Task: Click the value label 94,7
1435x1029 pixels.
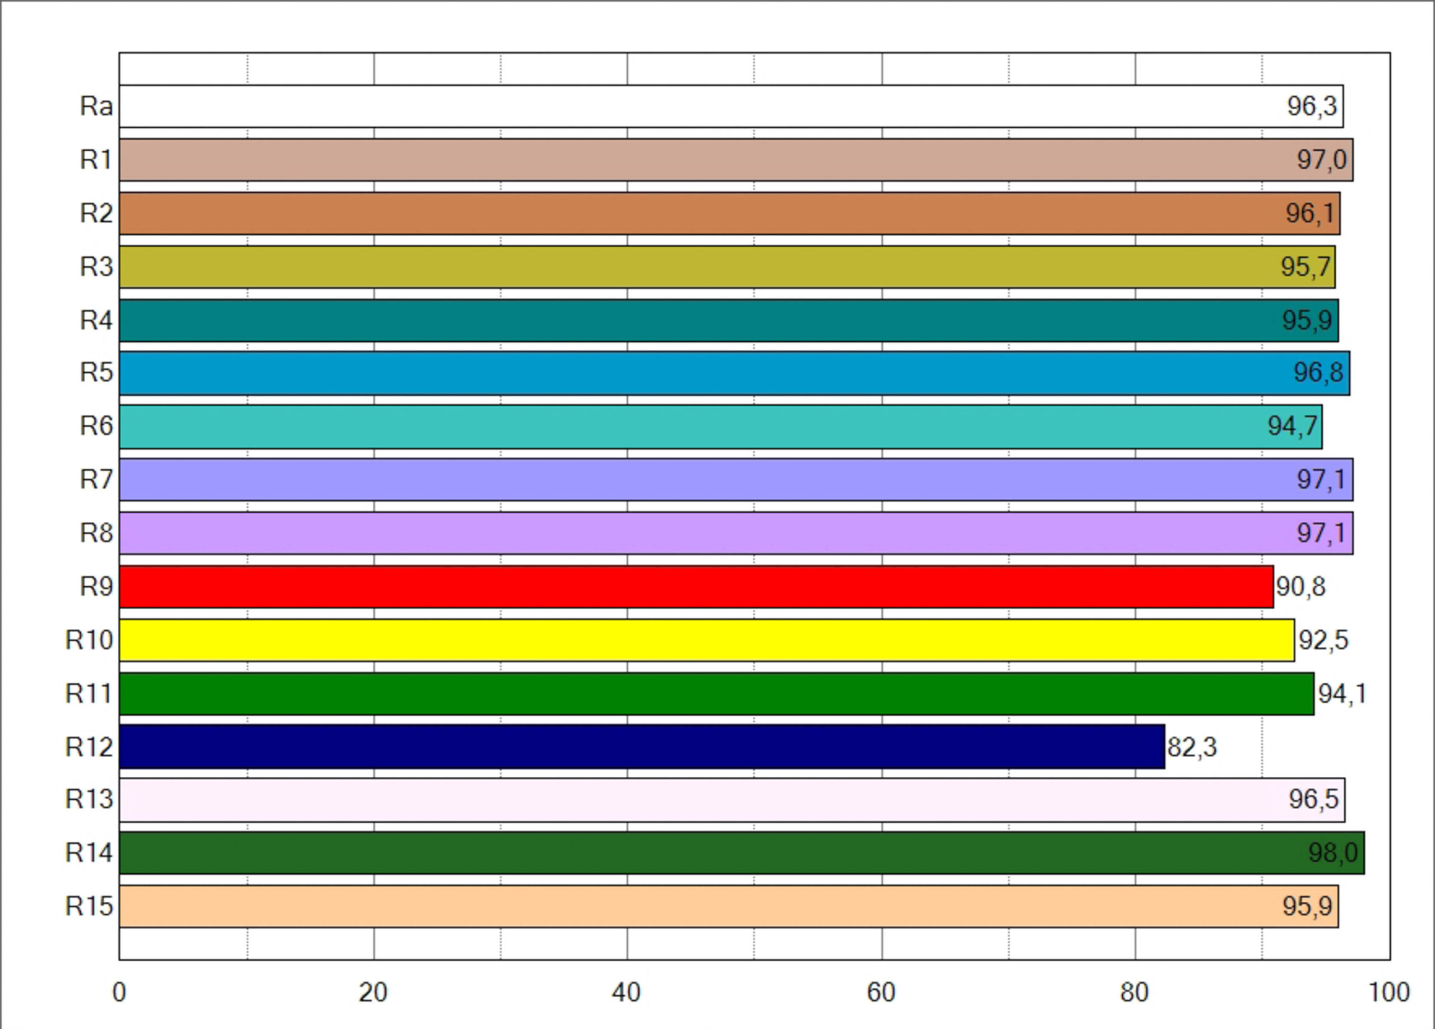Action: tap(1292, 427)
